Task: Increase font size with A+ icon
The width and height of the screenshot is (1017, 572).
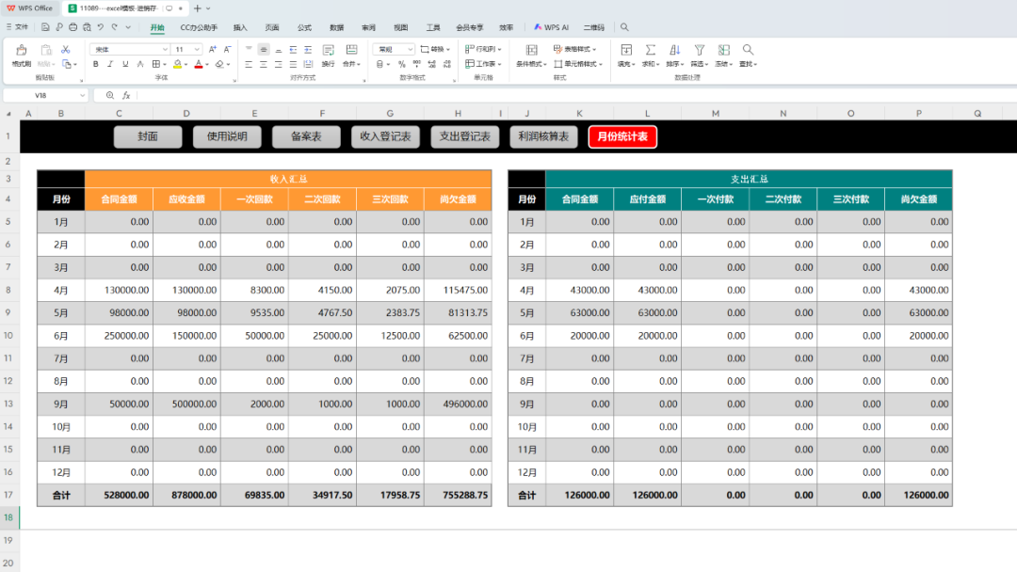Action: tap(213, 49)
